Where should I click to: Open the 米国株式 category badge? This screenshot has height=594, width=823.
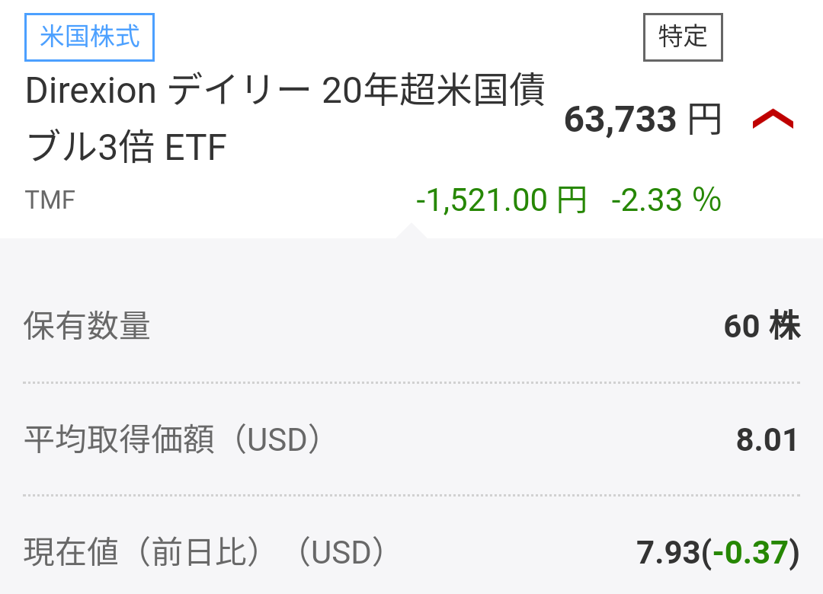(x=89, y=36)
